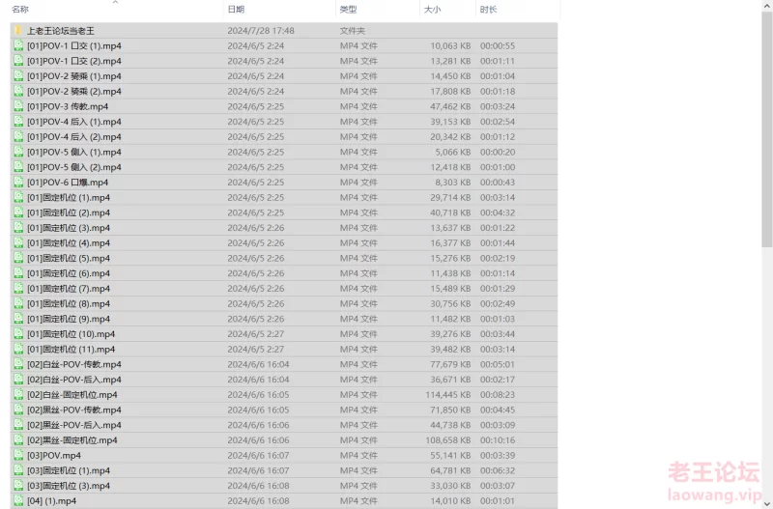The image size is (773, 509).
Task: Click the file icon of [01]固定机位 (5).mp4
Action: click(x=18, y=258)
